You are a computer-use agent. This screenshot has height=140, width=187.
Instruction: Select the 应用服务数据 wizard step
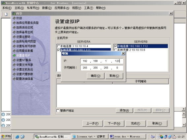24,51
